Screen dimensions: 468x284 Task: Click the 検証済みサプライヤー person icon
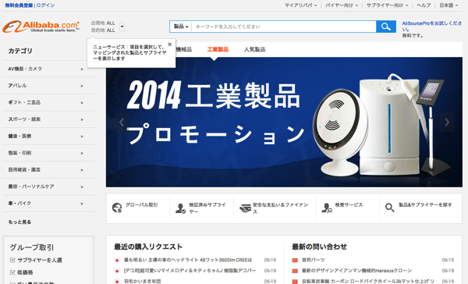[180, 208]
